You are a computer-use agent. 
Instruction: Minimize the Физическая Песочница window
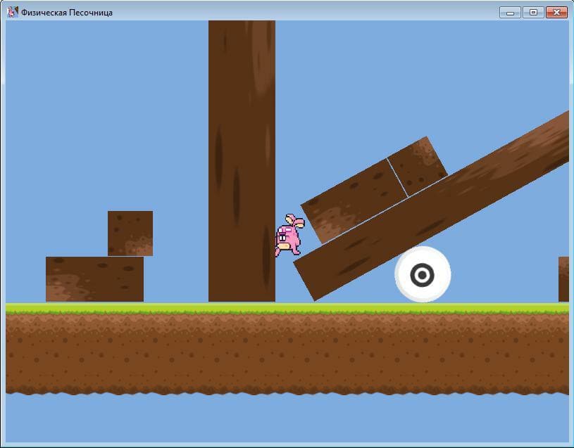pos(510,13)
